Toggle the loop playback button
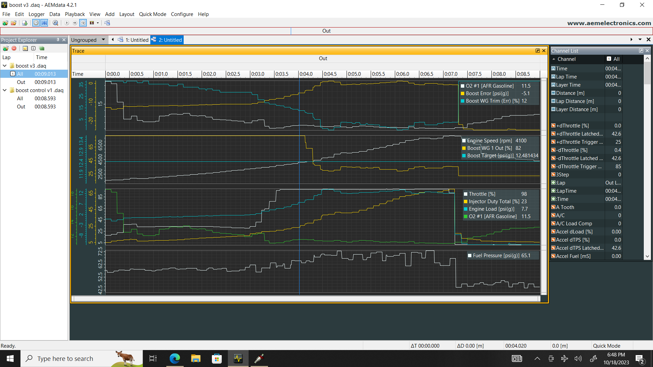 click(83, 23)
